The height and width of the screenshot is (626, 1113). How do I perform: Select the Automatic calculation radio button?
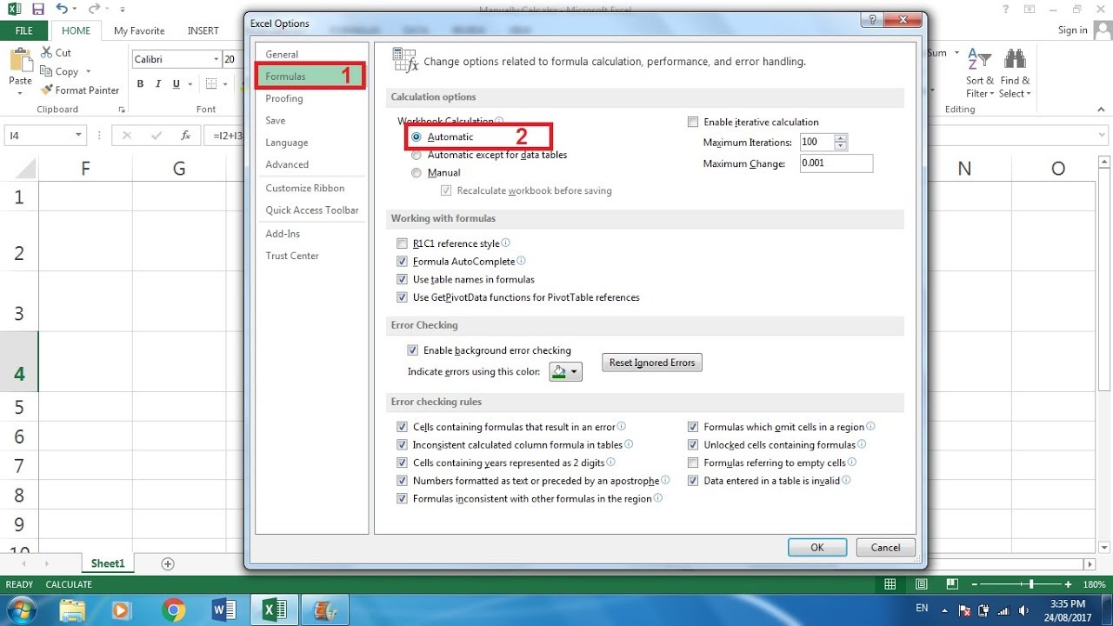click(x=417, y=137)
